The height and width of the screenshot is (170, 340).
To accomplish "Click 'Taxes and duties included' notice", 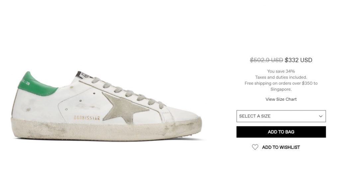I will (x=281, y=77).
